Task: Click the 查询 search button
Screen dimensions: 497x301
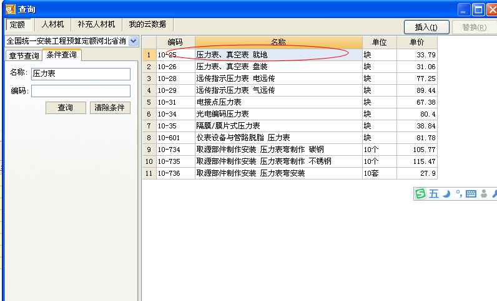Action: pos(65,108)
